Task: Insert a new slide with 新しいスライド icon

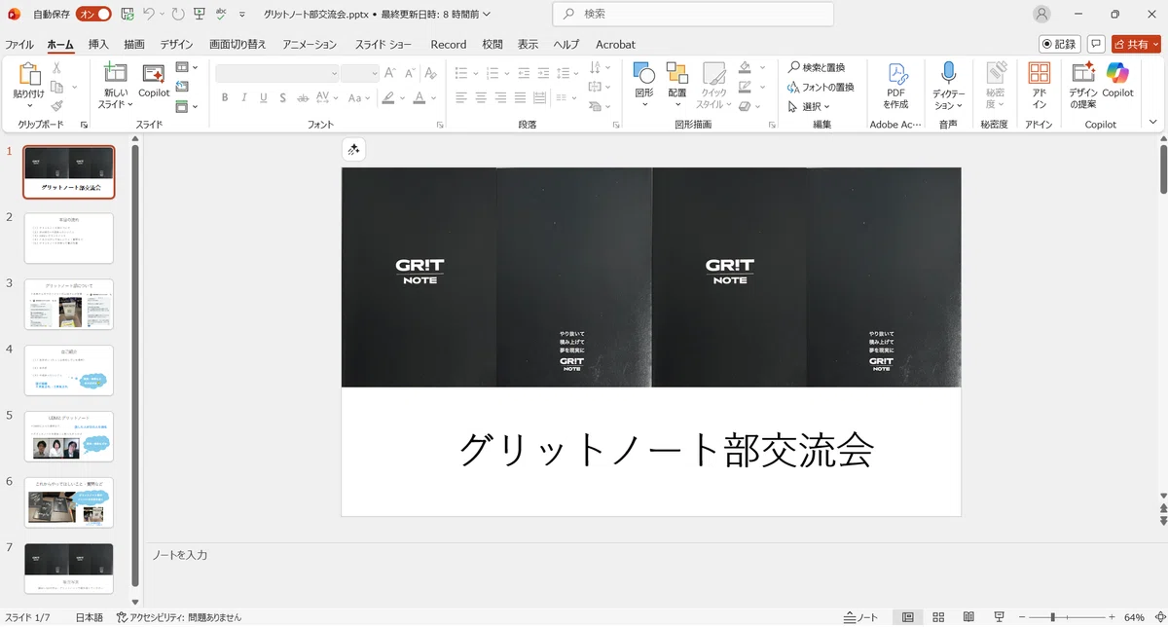Action: [116, 74]
